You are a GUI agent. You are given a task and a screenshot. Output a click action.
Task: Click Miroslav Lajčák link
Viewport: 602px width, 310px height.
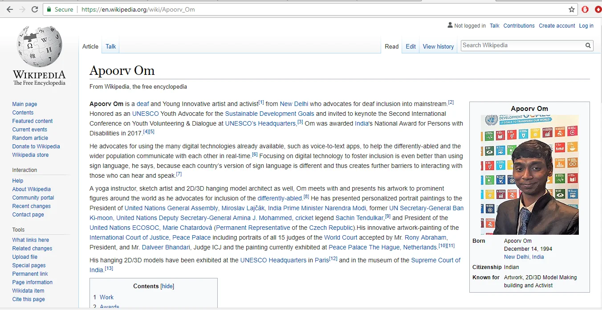[x=243, y=208]
